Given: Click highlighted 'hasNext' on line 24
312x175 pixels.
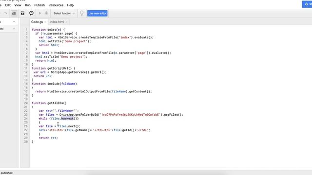Looking at the screenshot, I should point(67,119).
